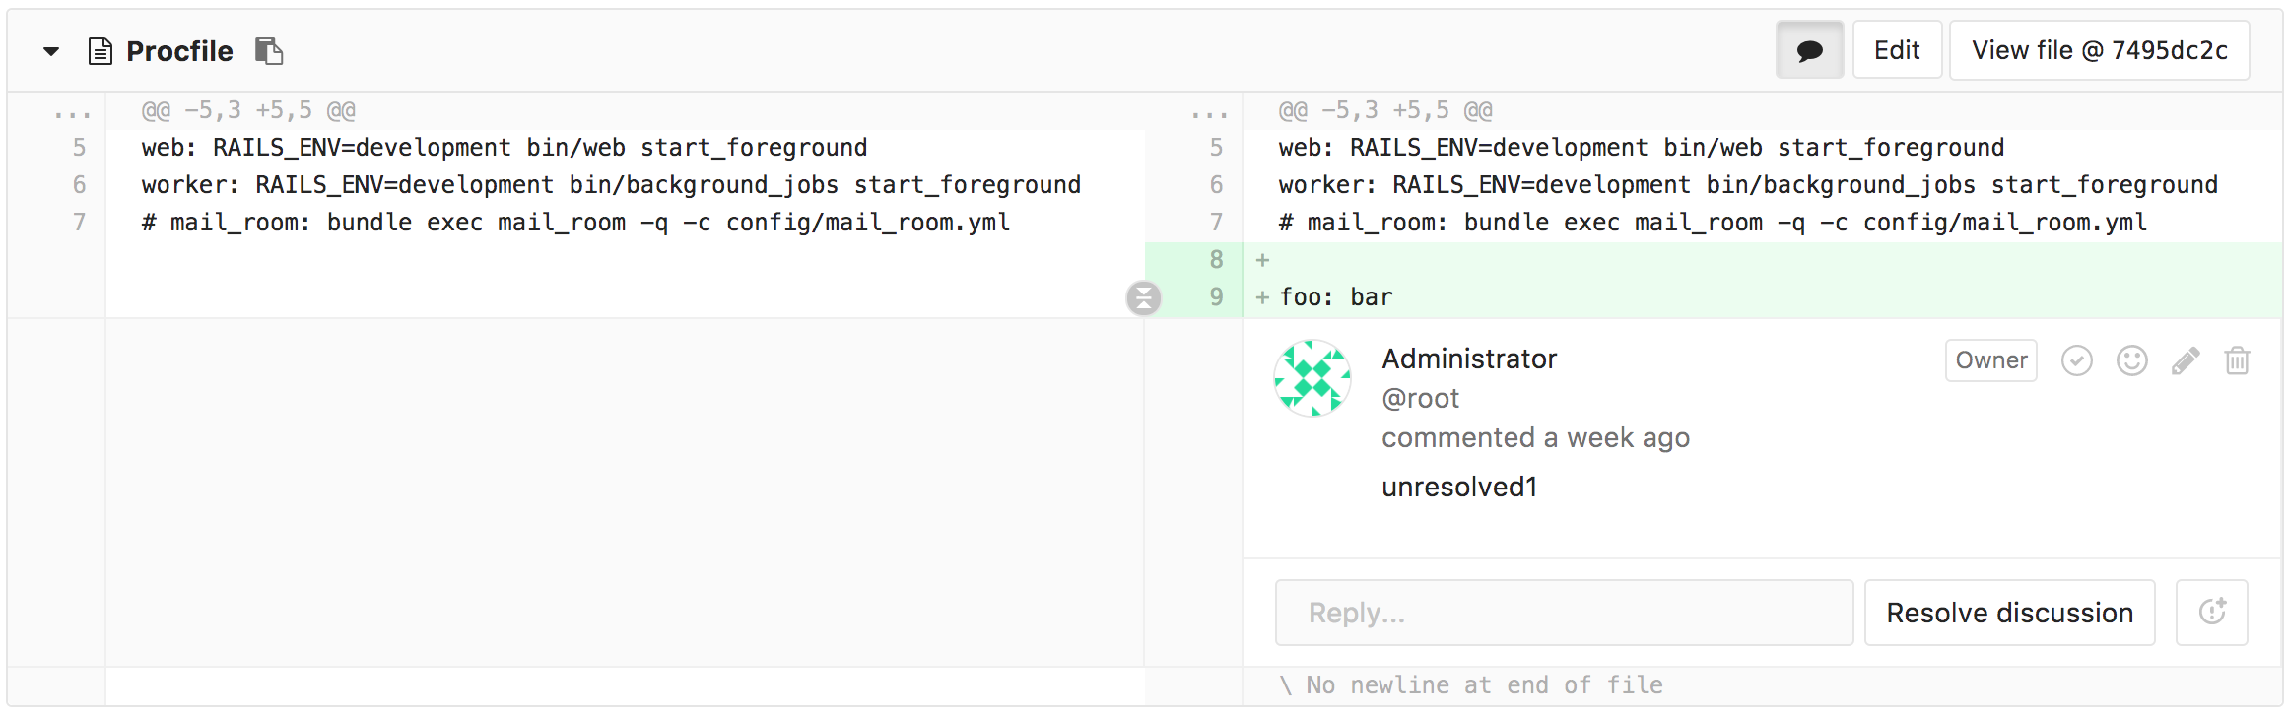The image size is (2288, 717).
Task: Copy file path using clipboard icon
Action: (x=269, y=51)
